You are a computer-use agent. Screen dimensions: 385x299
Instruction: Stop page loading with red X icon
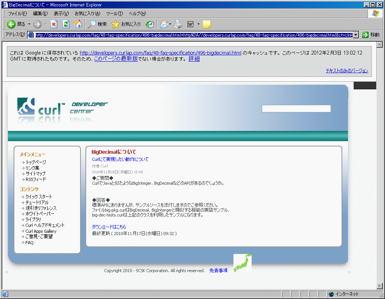coord(54,24)
